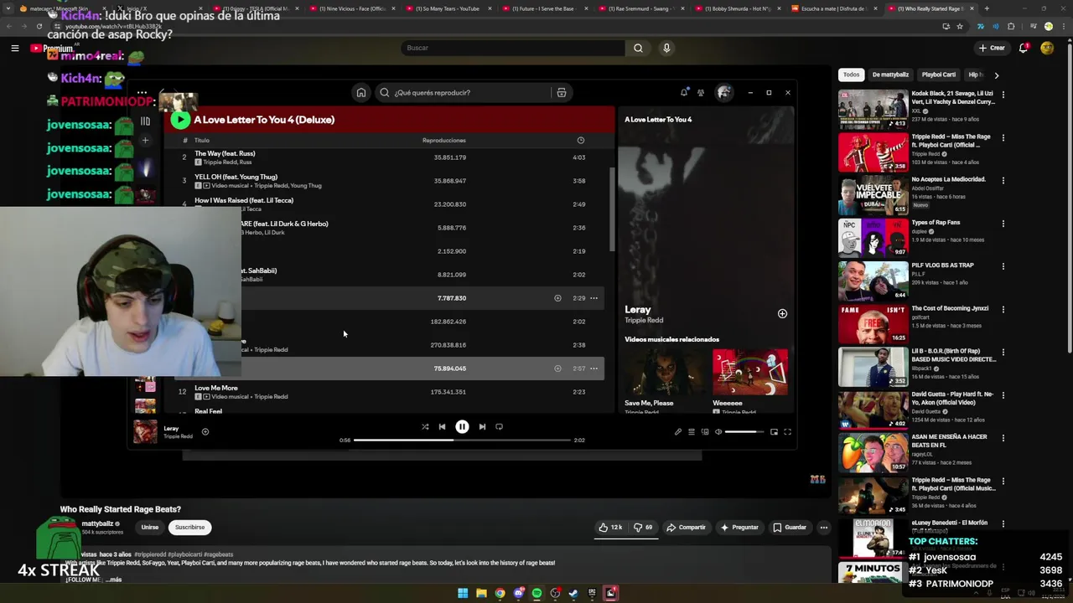
Task: Open the YouTube Crear button
Action: [x=991, y=48]
